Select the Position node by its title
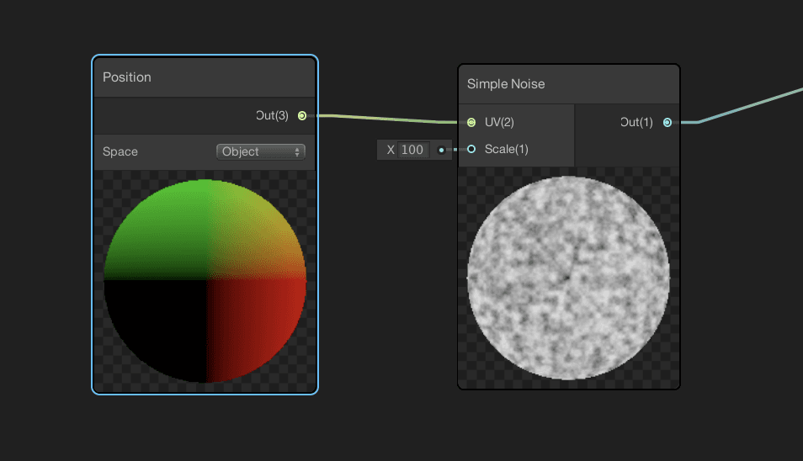The image size is (803, 461). point(127,77)
